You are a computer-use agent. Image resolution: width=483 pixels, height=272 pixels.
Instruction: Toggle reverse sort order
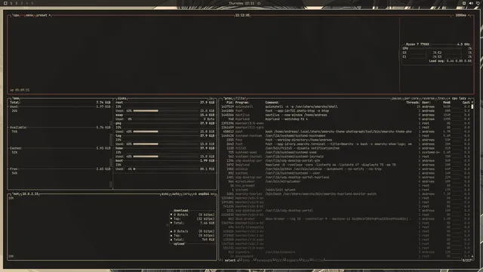428,98
